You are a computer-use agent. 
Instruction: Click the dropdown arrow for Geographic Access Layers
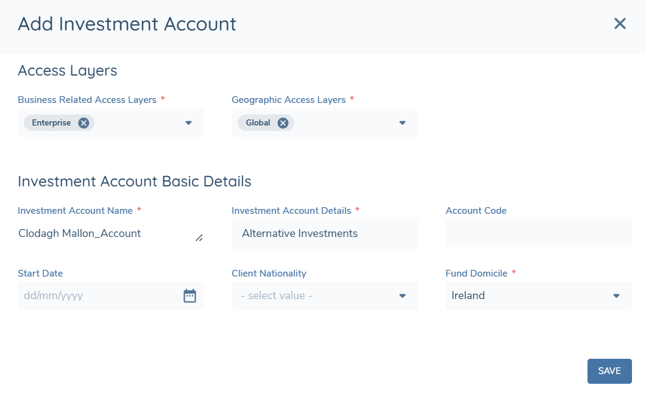[402, 122]
